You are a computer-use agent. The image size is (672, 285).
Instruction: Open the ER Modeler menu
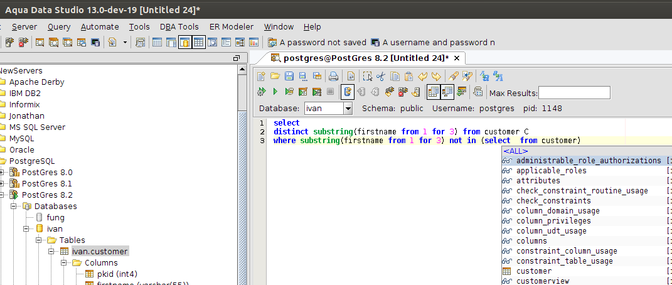pyautogui.click(x=232, y=26)
